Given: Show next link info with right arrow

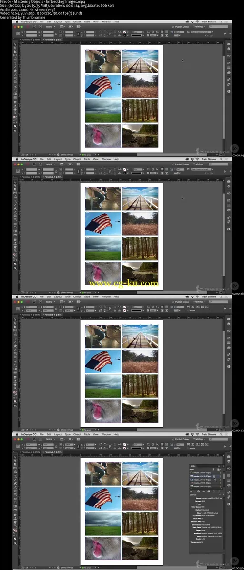Looking at the screenshot, I should [224, 495].
